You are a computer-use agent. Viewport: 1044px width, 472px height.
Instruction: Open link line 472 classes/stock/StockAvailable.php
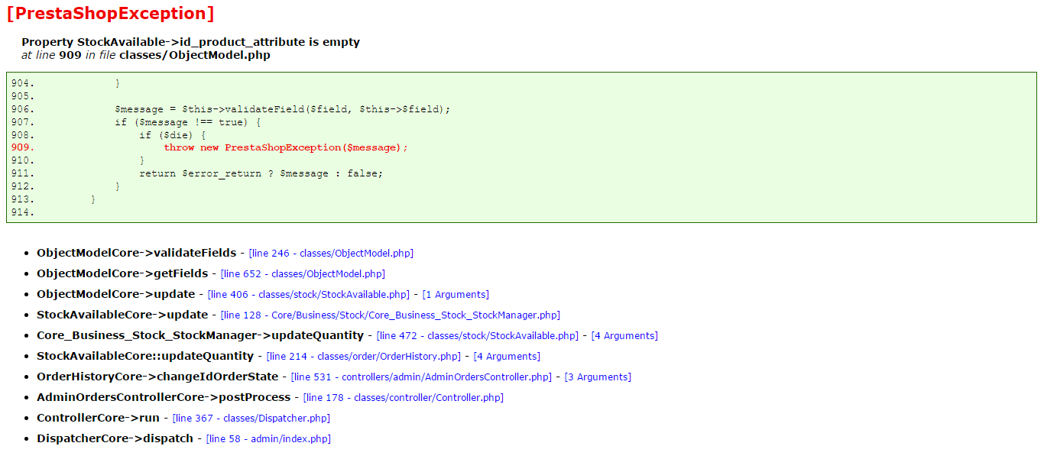tap(478, 335)
